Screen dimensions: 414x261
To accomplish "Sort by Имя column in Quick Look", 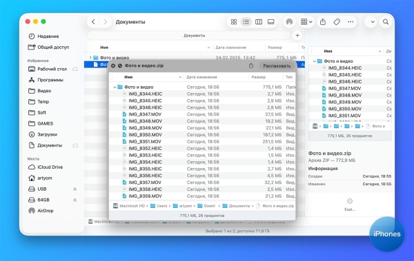I will [x=128, y=77].
